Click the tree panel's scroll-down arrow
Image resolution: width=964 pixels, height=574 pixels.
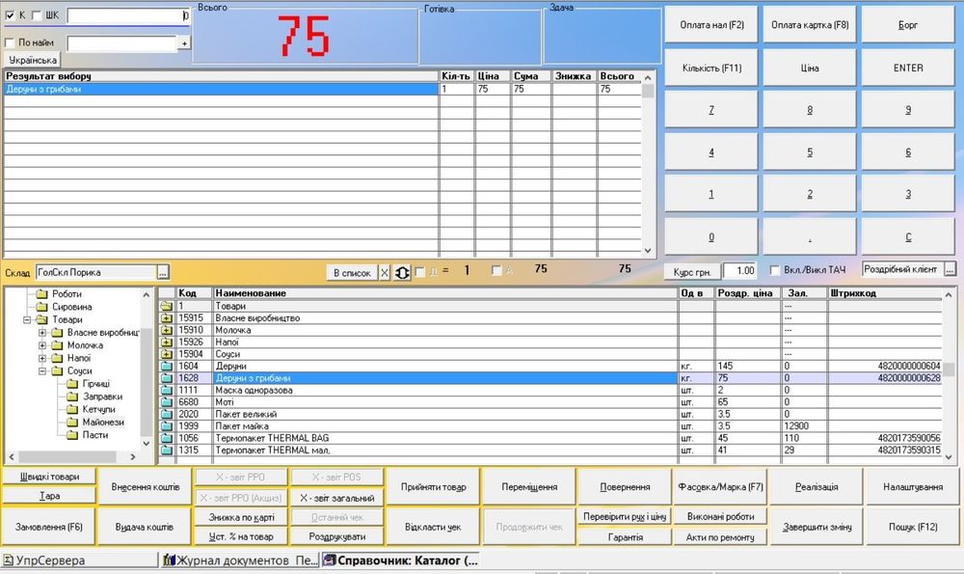(x=147, y=444)
